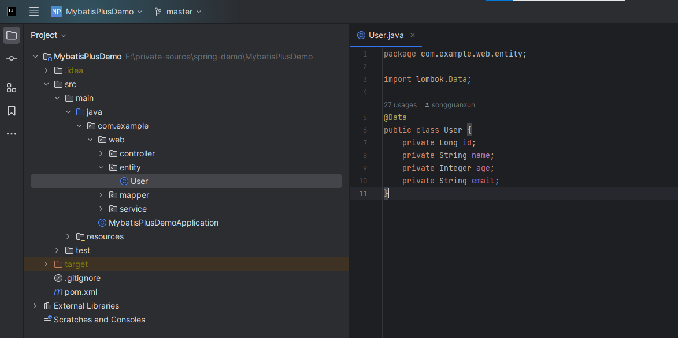Click the entity package icon

tap(113, 167)
